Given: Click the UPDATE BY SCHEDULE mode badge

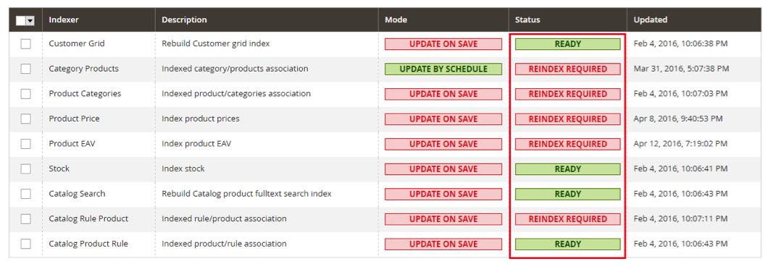Looking at the screenshot, I should 443,69.
